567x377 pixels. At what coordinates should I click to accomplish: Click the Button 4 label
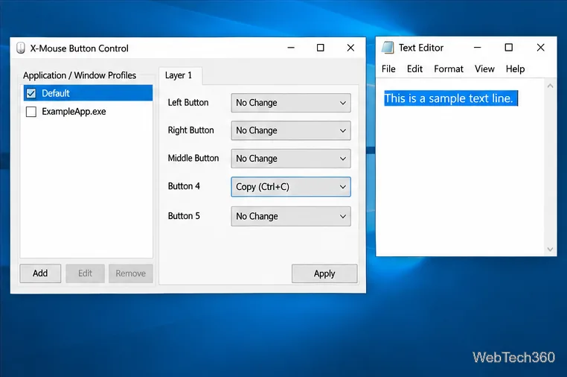pyautogui.click(x=184, y=186)
